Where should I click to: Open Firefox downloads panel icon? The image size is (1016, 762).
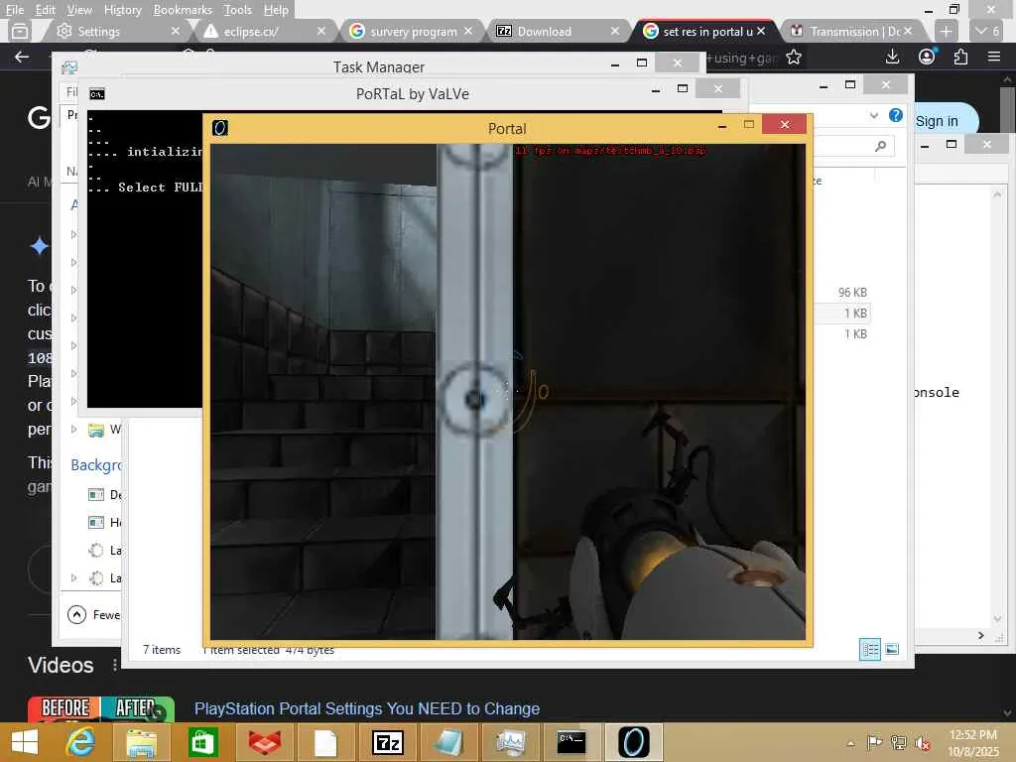tap(892, 58)
